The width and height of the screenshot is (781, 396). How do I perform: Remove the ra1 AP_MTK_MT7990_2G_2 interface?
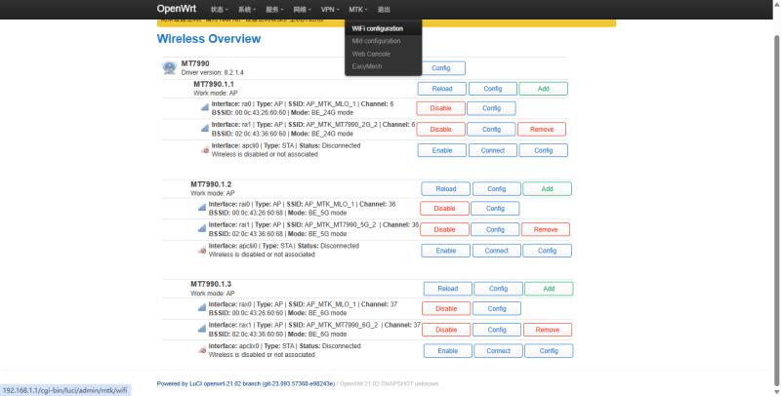coord(542,129)
